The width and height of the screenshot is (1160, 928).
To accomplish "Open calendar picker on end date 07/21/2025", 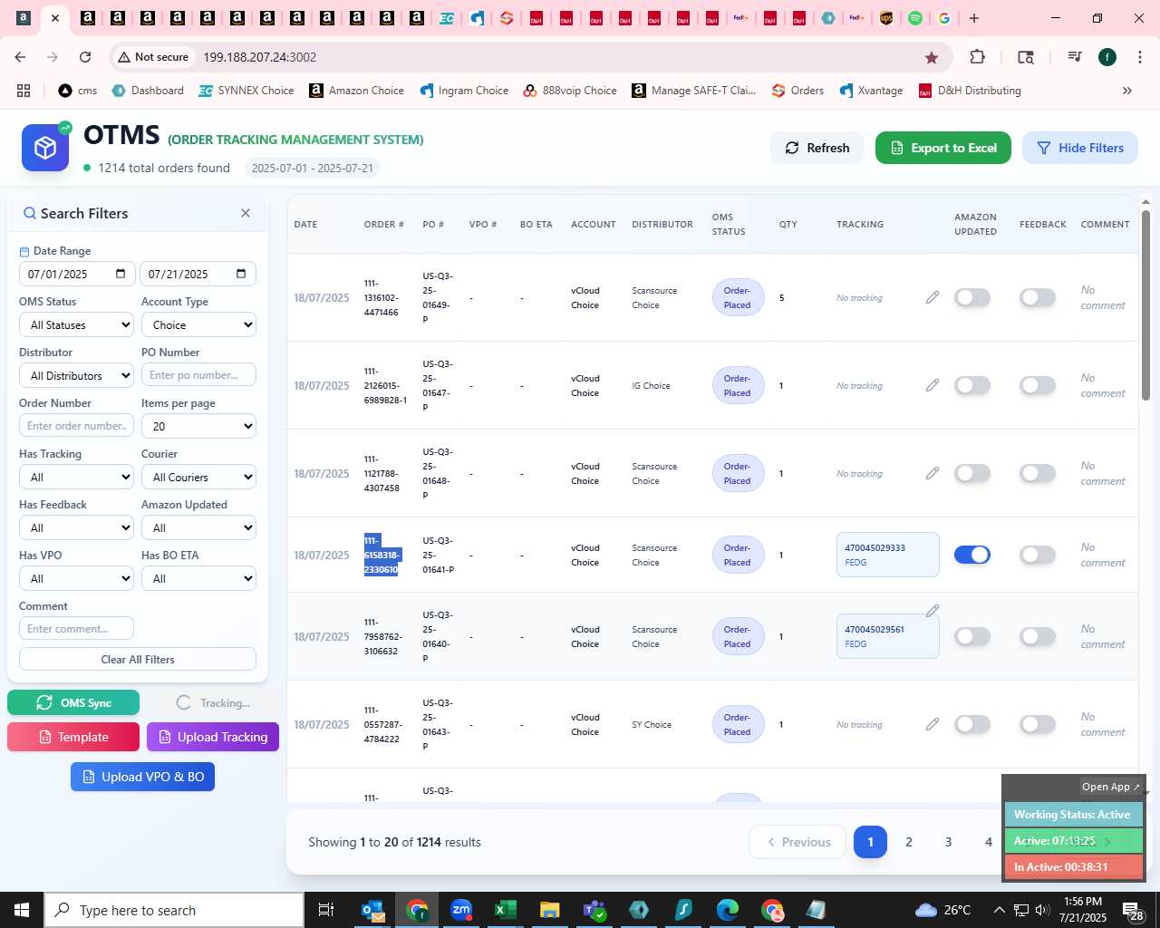I will 241,274.
